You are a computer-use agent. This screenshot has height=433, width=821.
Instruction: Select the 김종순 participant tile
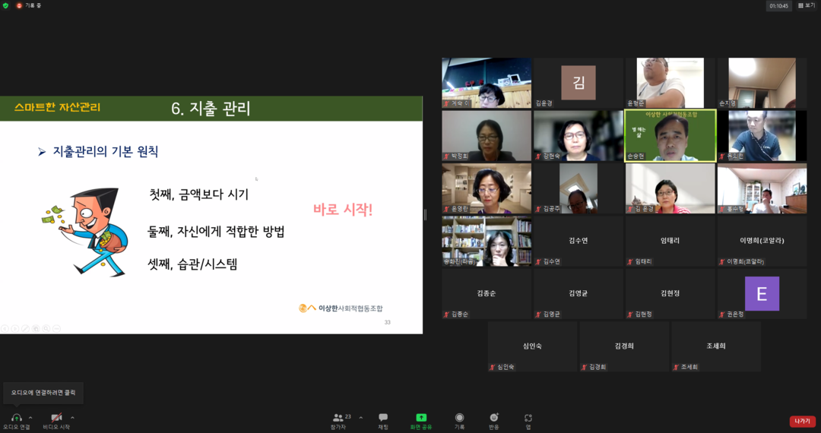coord(487,294)
